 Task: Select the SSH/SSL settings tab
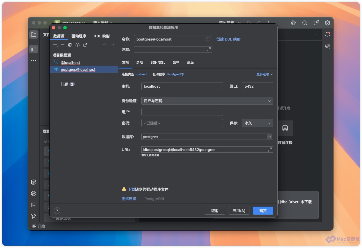158,62
